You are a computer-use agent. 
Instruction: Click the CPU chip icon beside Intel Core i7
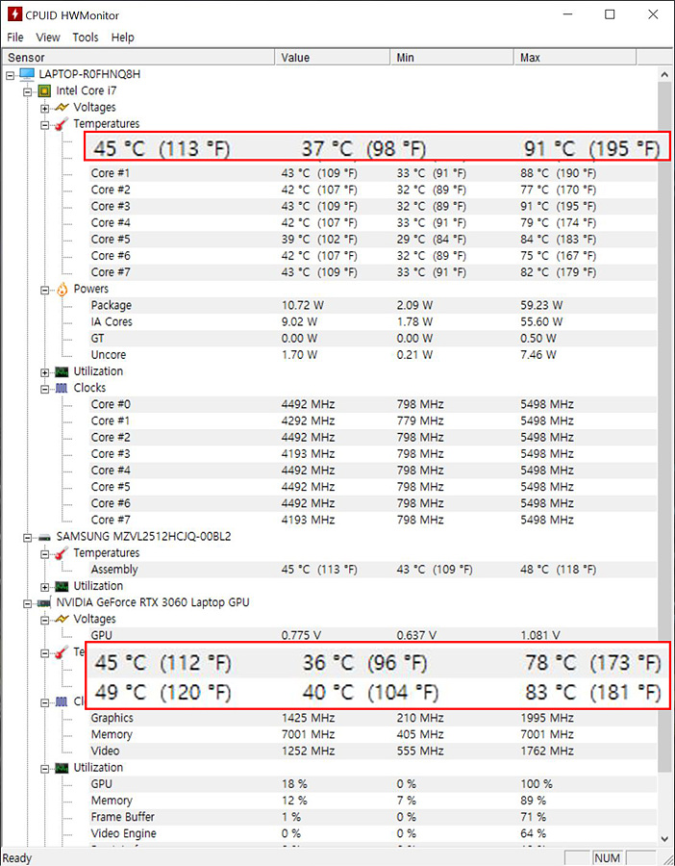44,90
